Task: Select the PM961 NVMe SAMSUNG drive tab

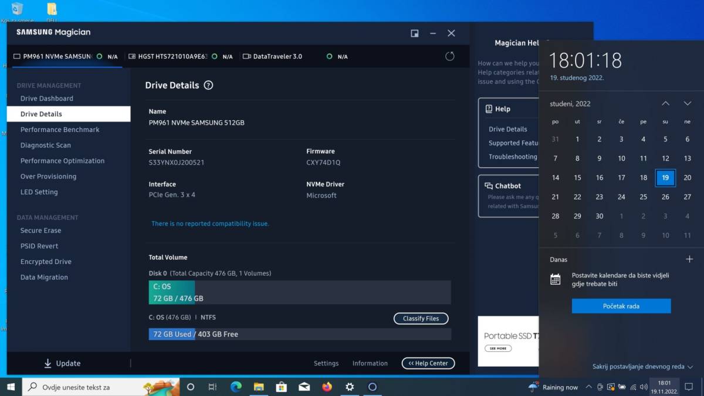Action: click(x=65, y=56)
